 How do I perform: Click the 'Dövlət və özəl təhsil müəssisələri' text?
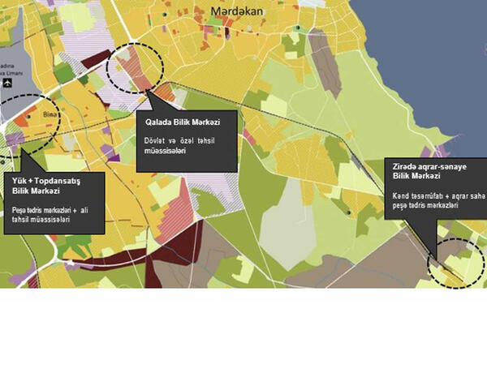[179, 146]
